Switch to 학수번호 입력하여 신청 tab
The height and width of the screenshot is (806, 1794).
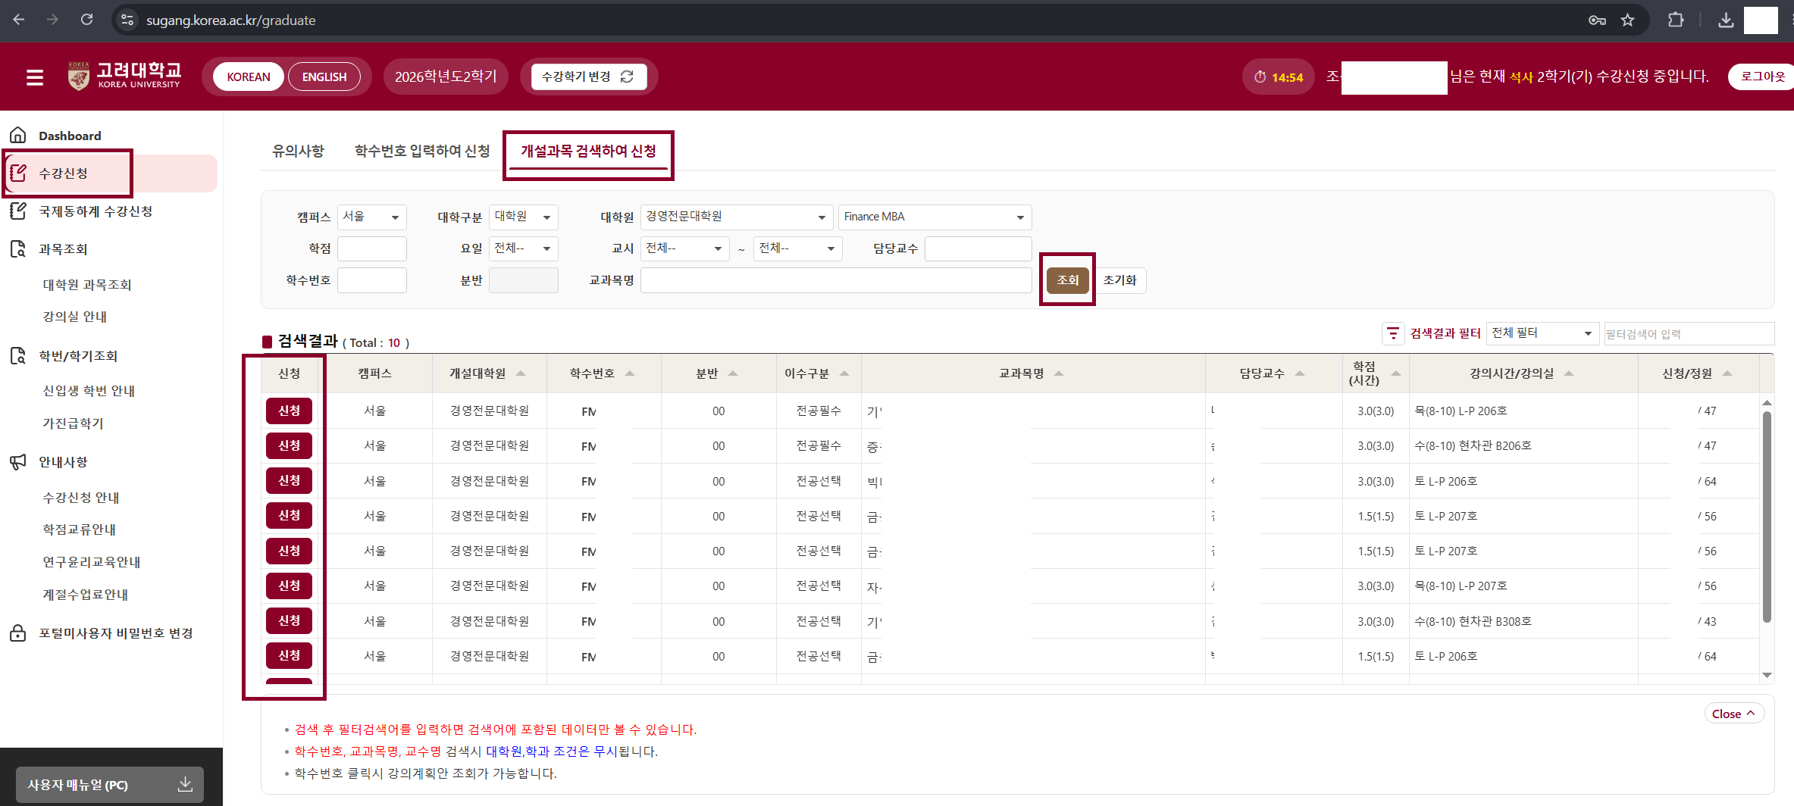click(422, 151)
